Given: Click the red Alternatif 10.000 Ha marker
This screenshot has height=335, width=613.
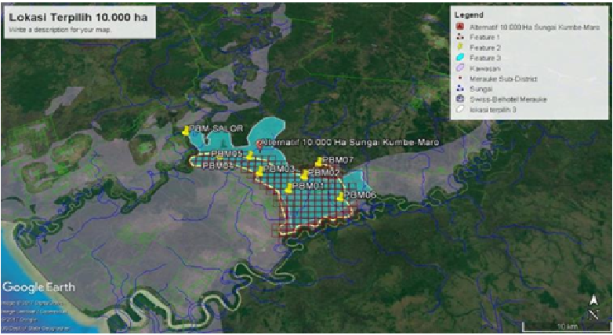Looking at the screenshot, I should [260, 145].
